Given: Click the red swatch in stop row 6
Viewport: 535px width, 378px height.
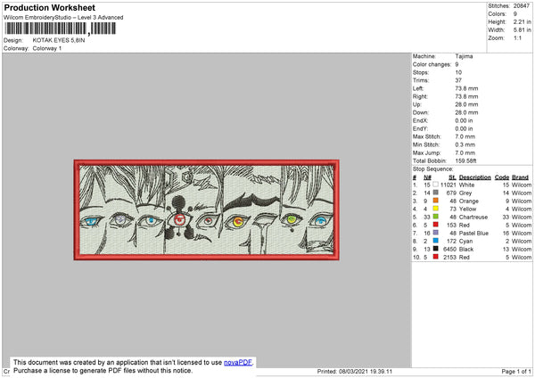Looking at the screenshot, I should coord(435,225).
